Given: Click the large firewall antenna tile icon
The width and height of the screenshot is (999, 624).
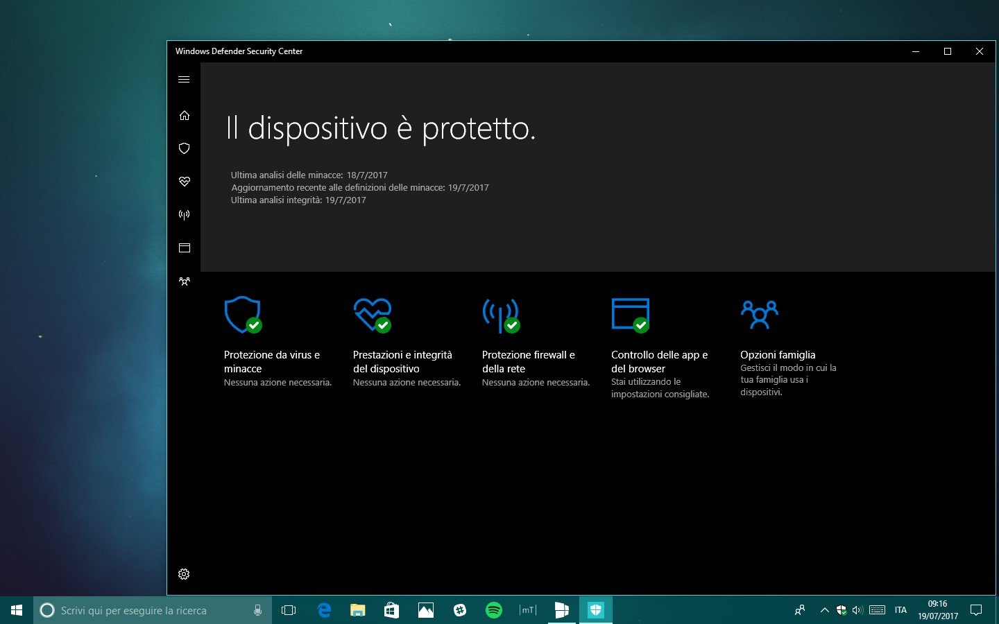Looking at the screenshot, I should pyautogui.click(x=502, y=315).
